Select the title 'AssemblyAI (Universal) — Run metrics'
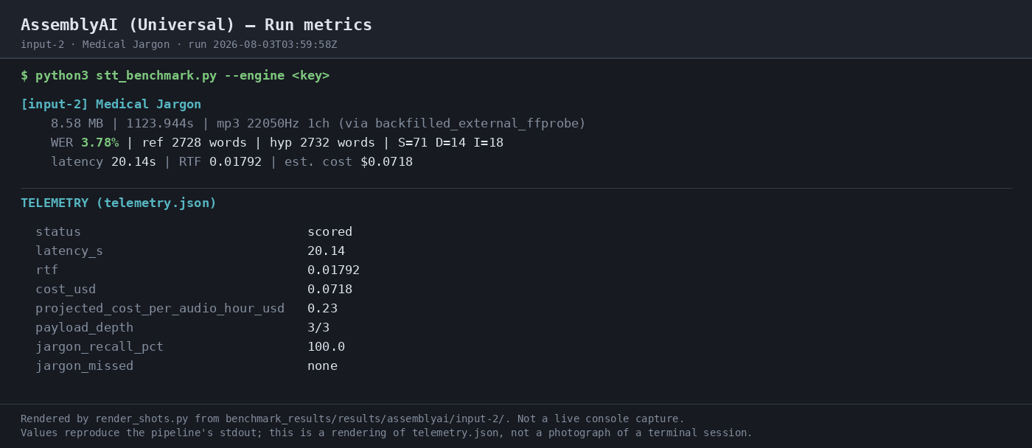The width and height of the screenshot is (1032, 448). click(196, 25)
